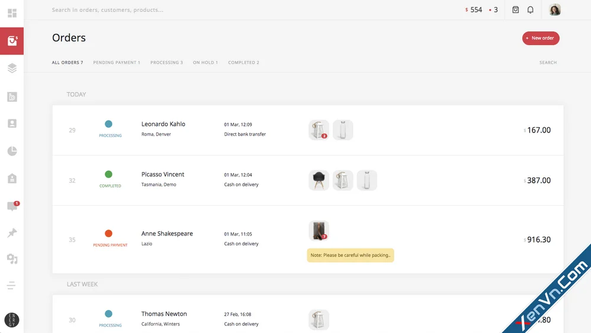Click the Energy logo at sidebar bottom
591x333 pixels.
(12, 320)
